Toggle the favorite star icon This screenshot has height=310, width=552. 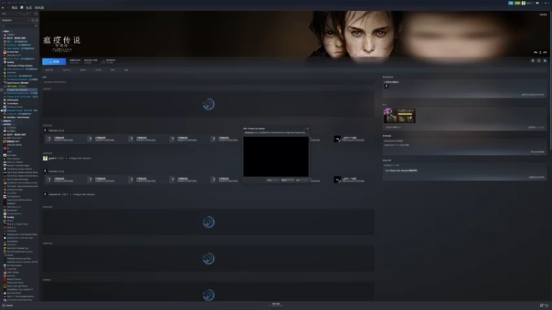(x=545, y=61)
